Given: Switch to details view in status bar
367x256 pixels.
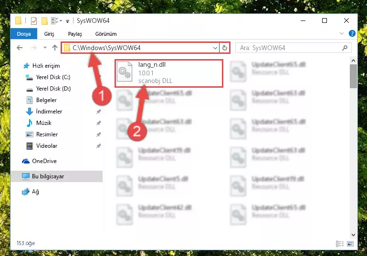Looking at the screenshot, I should pos(340,244).
